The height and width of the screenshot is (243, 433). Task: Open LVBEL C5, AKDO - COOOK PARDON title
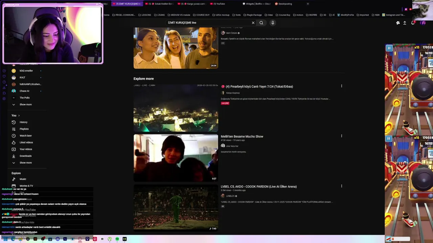[x=259, y=186]
